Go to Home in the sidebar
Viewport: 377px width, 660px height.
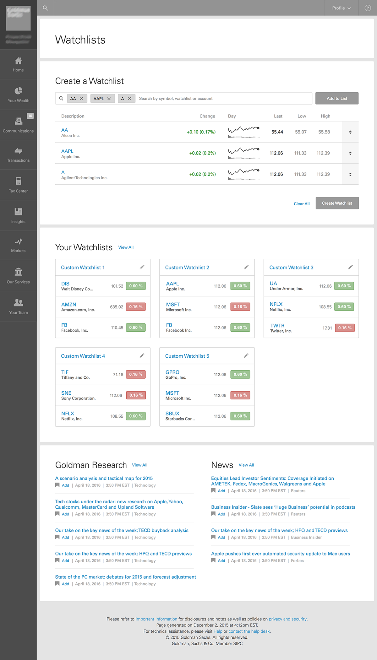[18, 64]
